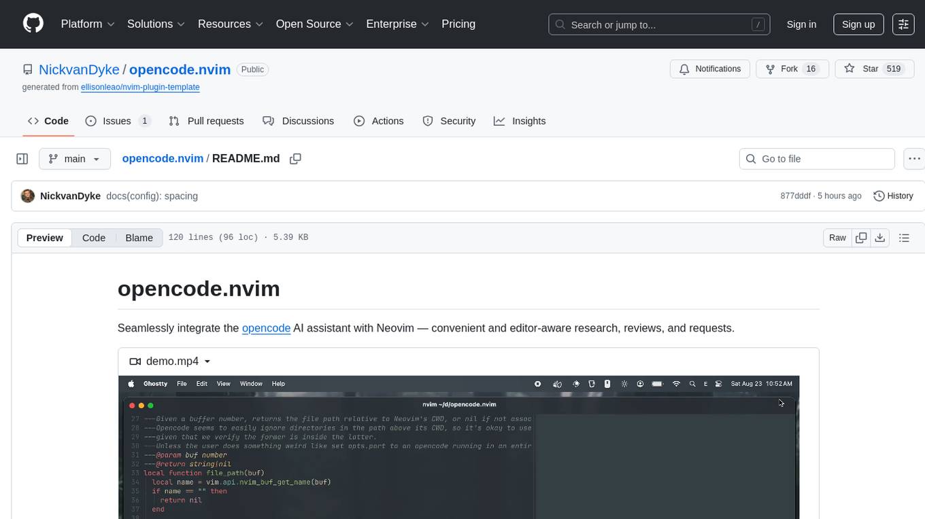Image resolution: width=925 pixels, height=519 pixels.
Task: Open the Solutions menu
Action: (x=156, y=24)
